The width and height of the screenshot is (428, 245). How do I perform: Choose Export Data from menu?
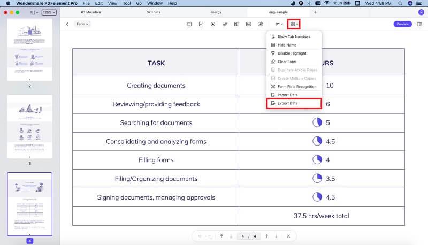294,103
